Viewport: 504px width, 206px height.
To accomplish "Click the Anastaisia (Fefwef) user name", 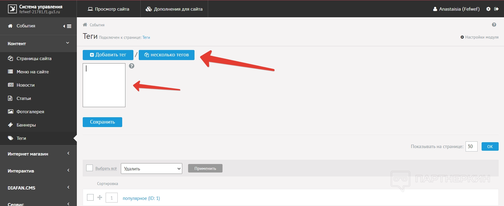I will coord(459,9).
